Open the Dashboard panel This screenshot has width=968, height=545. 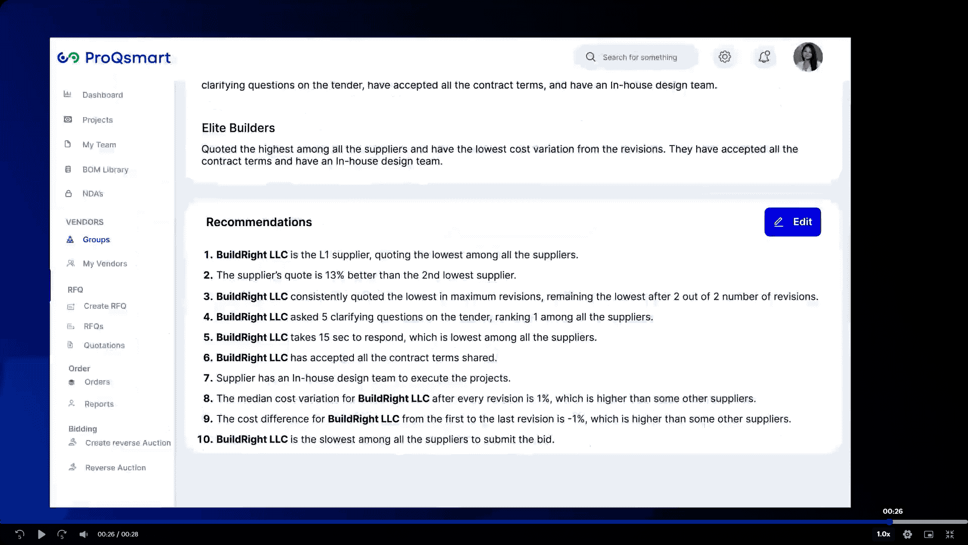[102, 95]
